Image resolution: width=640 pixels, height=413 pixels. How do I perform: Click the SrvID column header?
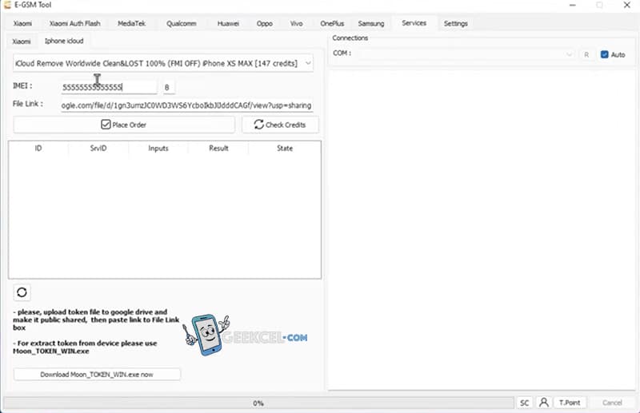pos(98,148)
